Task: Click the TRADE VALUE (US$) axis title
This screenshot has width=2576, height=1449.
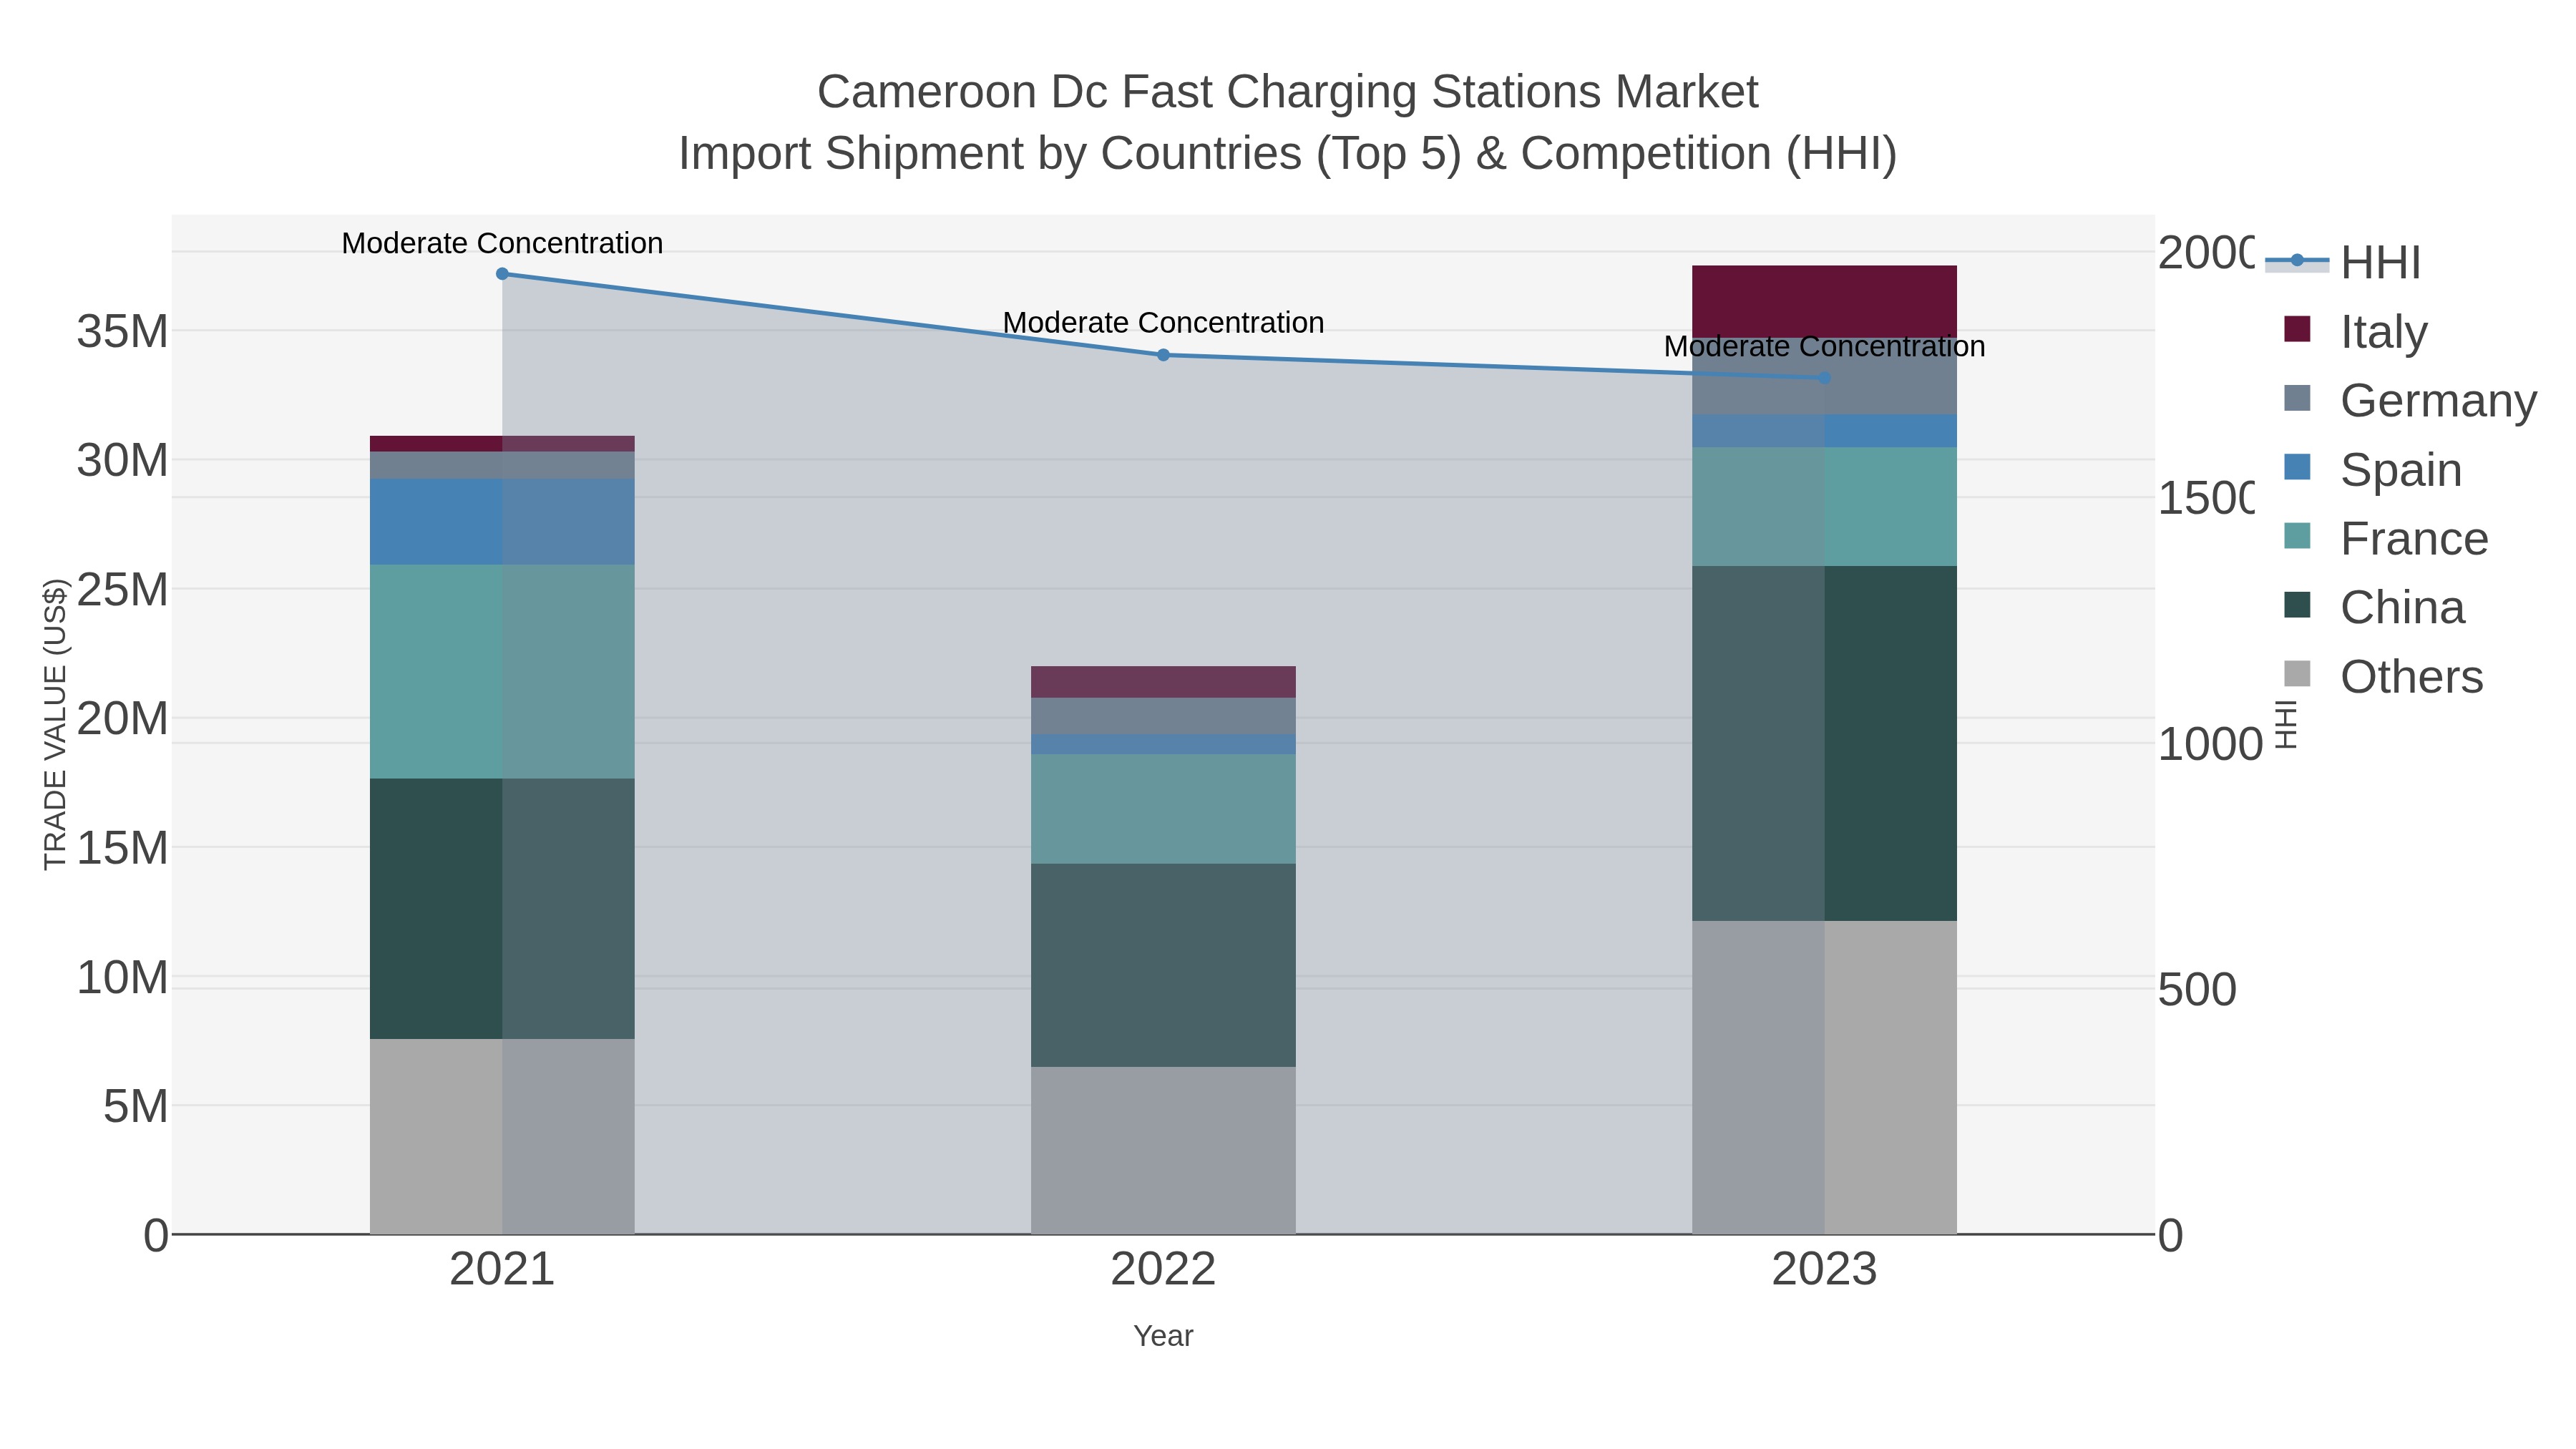Action: tap(55, 724)
